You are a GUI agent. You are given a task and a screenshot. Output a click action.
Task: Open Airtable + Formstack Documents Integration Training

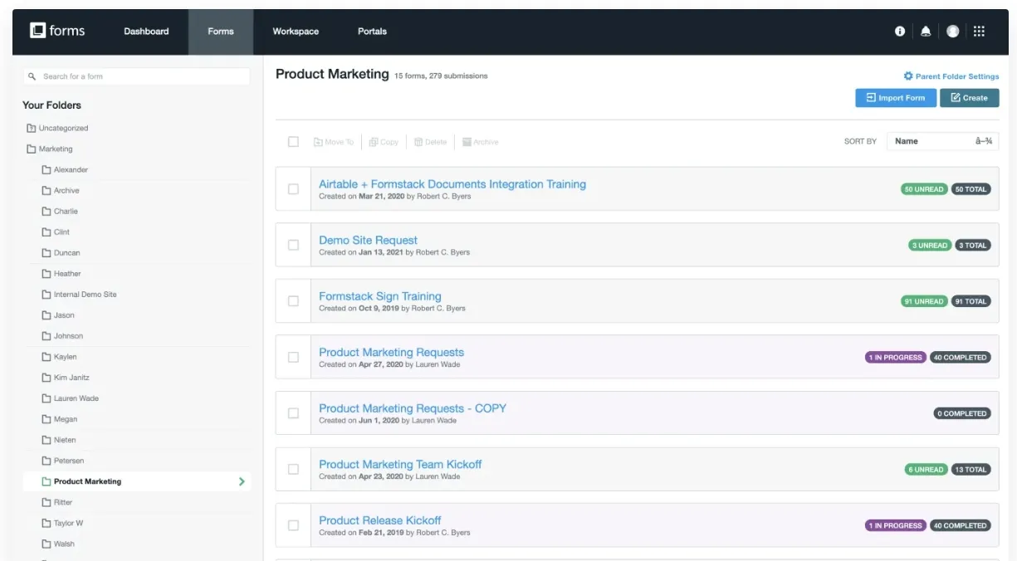(452, 184)
